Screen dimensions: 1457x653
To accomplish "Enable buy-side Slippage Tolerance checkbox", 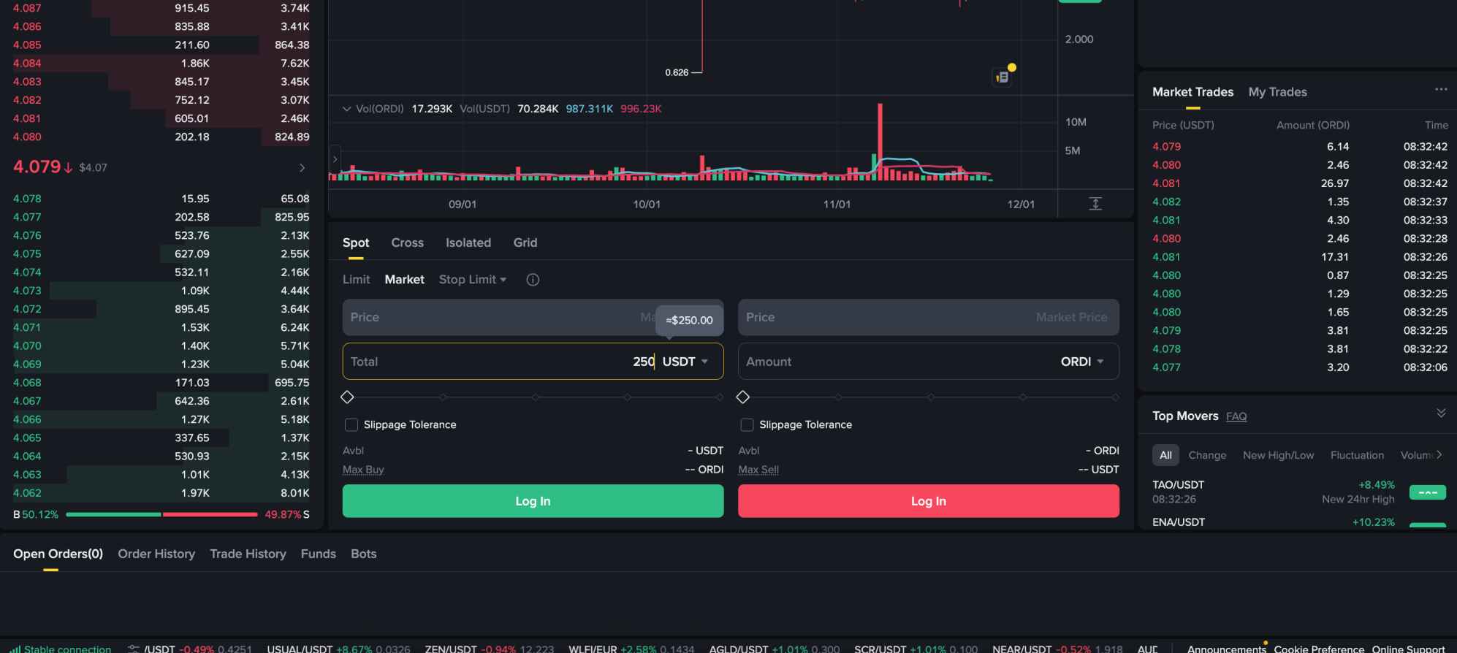I will (351, 424).
